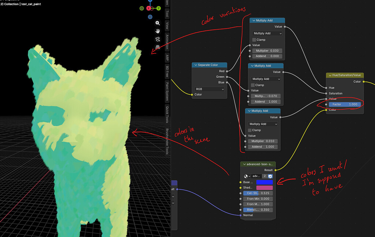Click the Multiplier 0.010 field
This screenshot has height=237, width=375.
(x=263, y=141)
